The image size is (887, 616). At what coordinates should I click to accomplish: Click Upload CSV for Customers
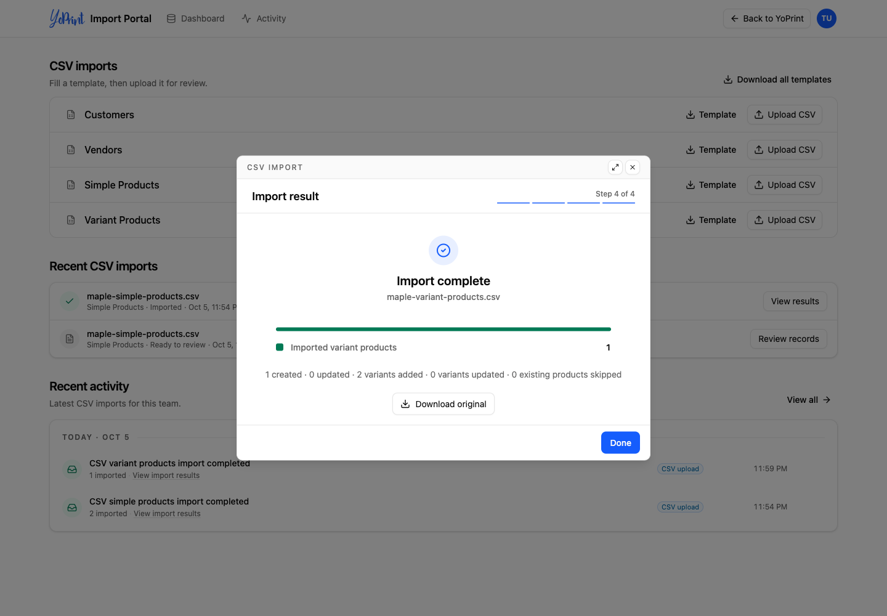785,115
